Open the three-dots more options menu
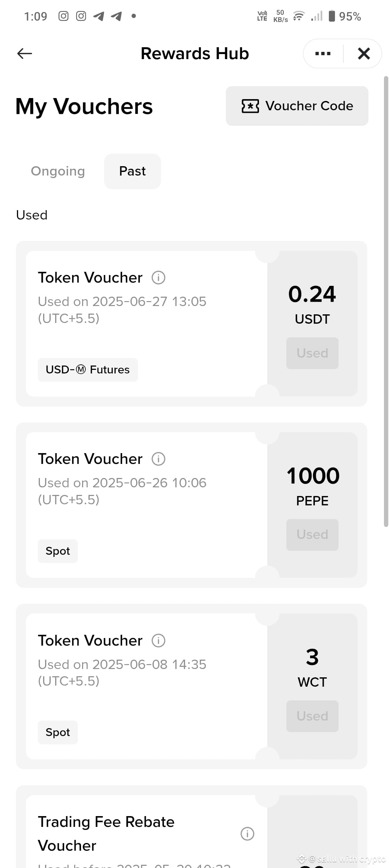 (x=323, y=53)
